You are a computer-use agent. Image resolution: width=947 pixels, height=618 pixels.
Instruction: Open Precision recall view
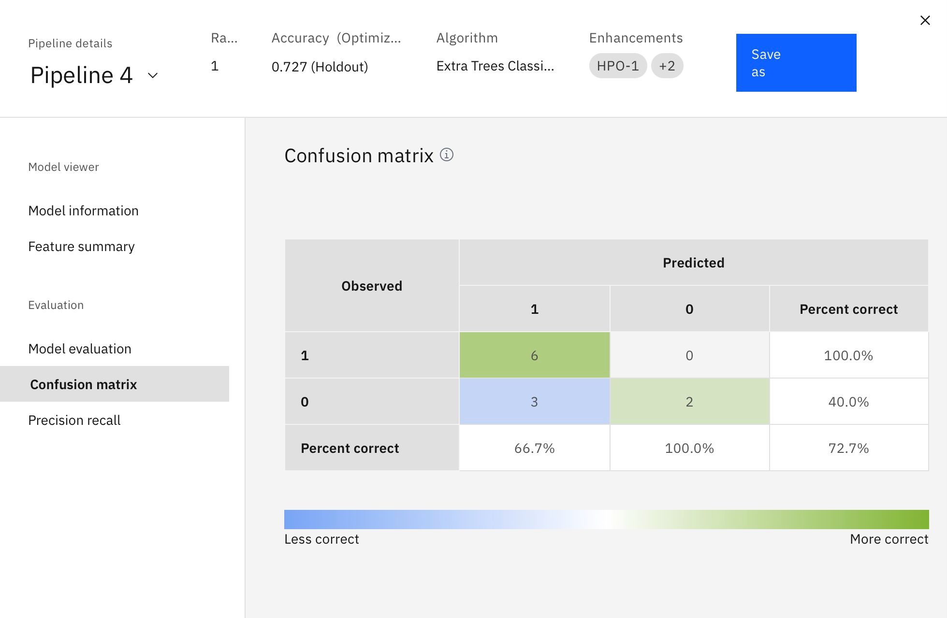(74, 420)
